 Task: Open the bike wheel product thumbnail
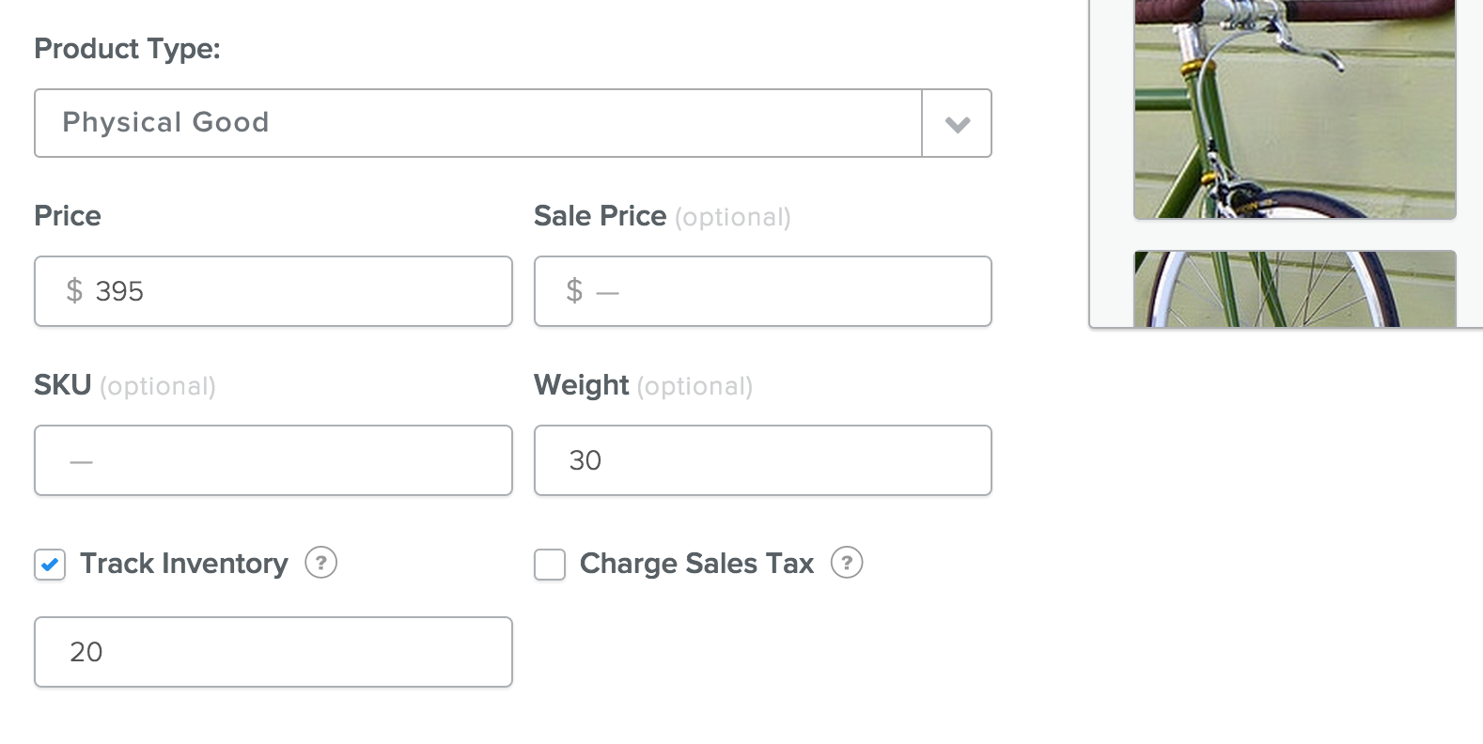tap(1294, 288)
